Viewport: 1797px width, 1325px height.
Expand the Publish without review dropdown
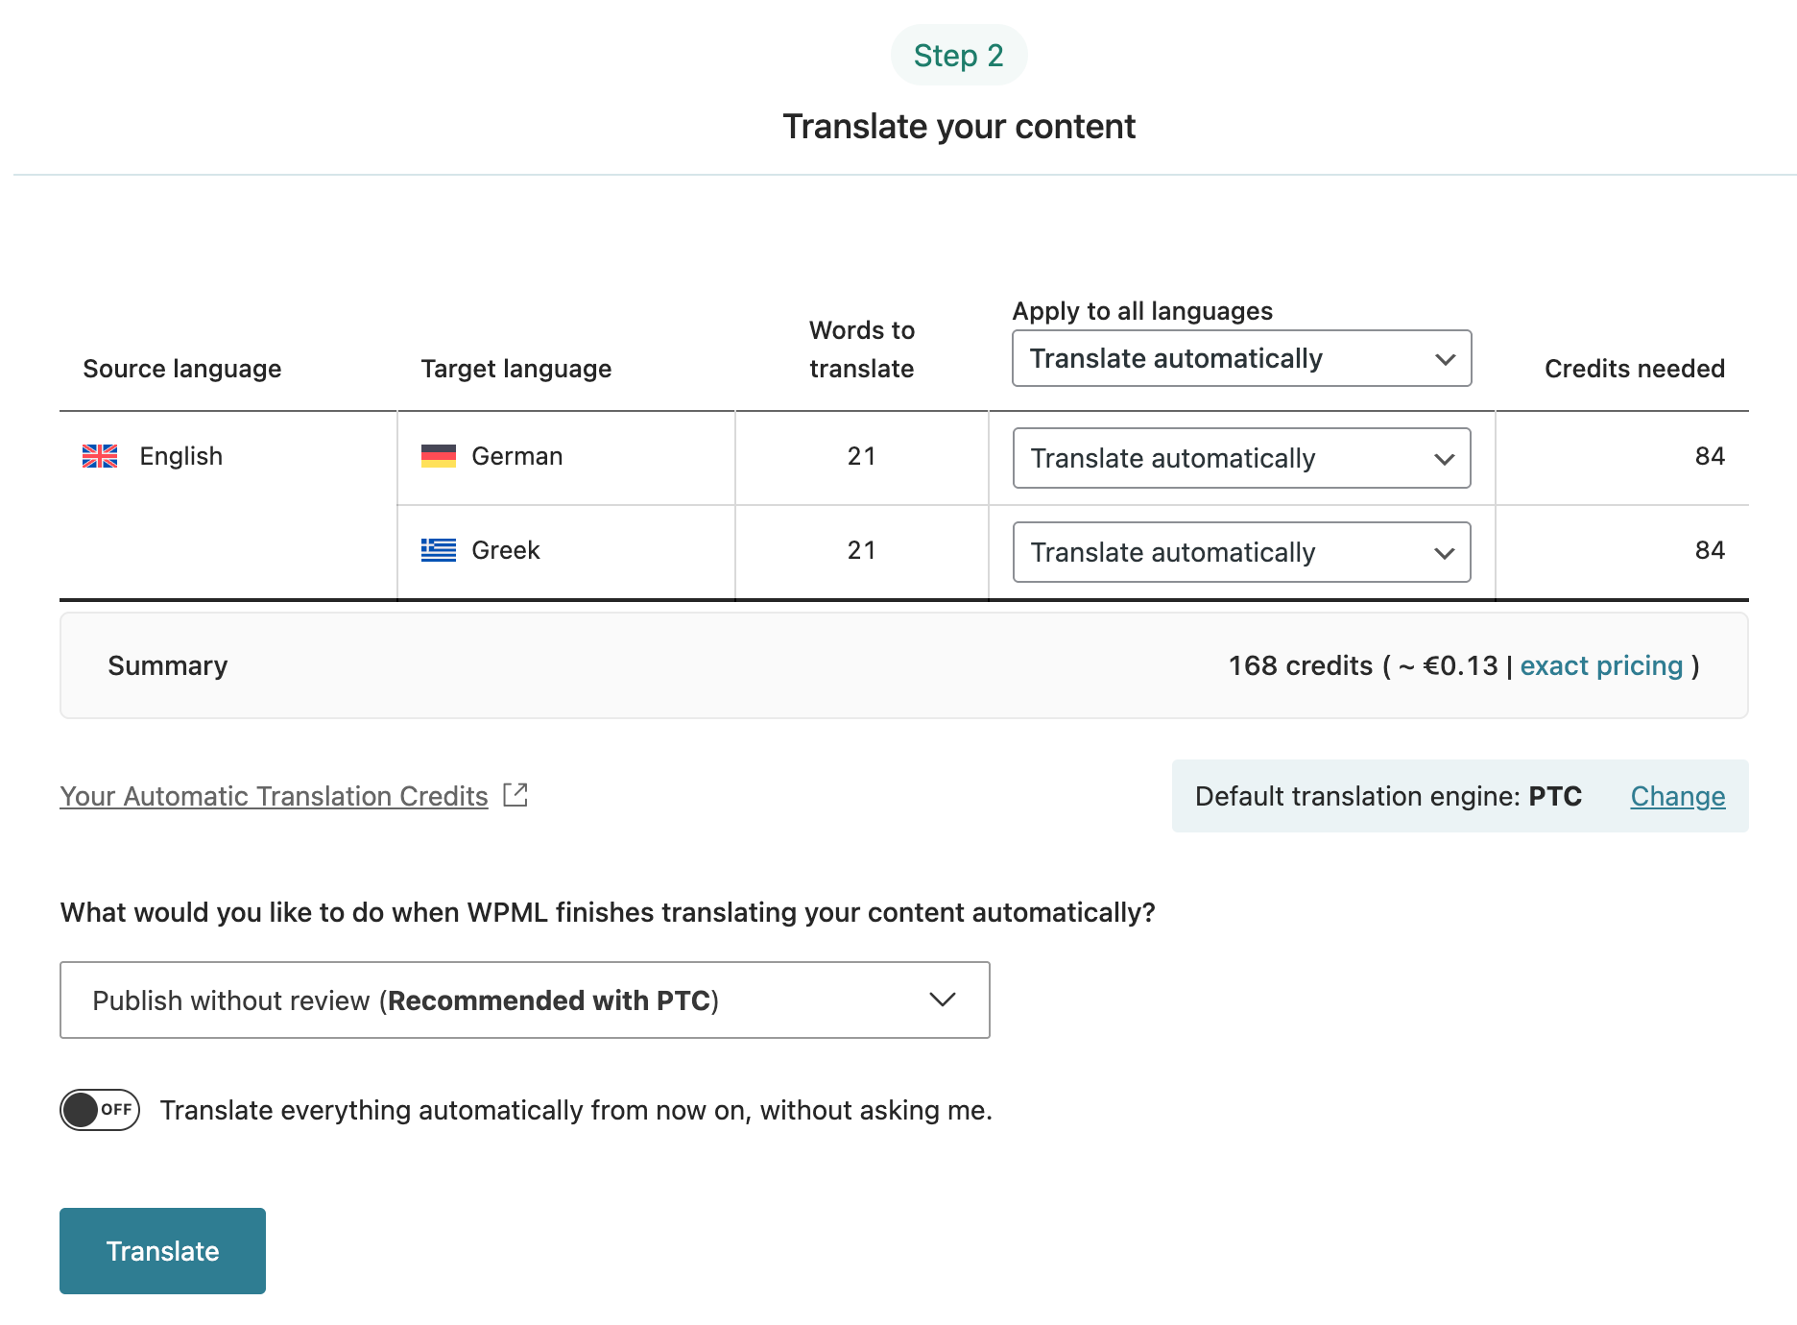[525, 1000]
